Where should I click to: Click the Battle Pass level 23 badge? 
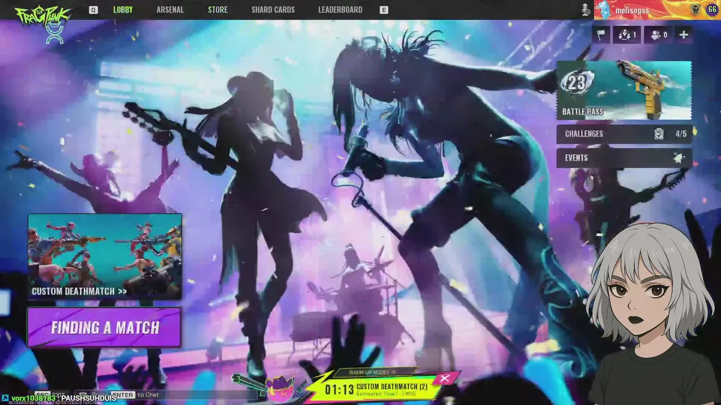point(576,83)
